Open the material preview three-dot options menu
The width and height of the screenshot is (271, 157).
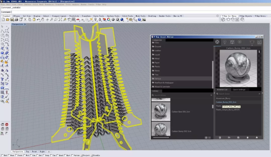click(259, 52)
